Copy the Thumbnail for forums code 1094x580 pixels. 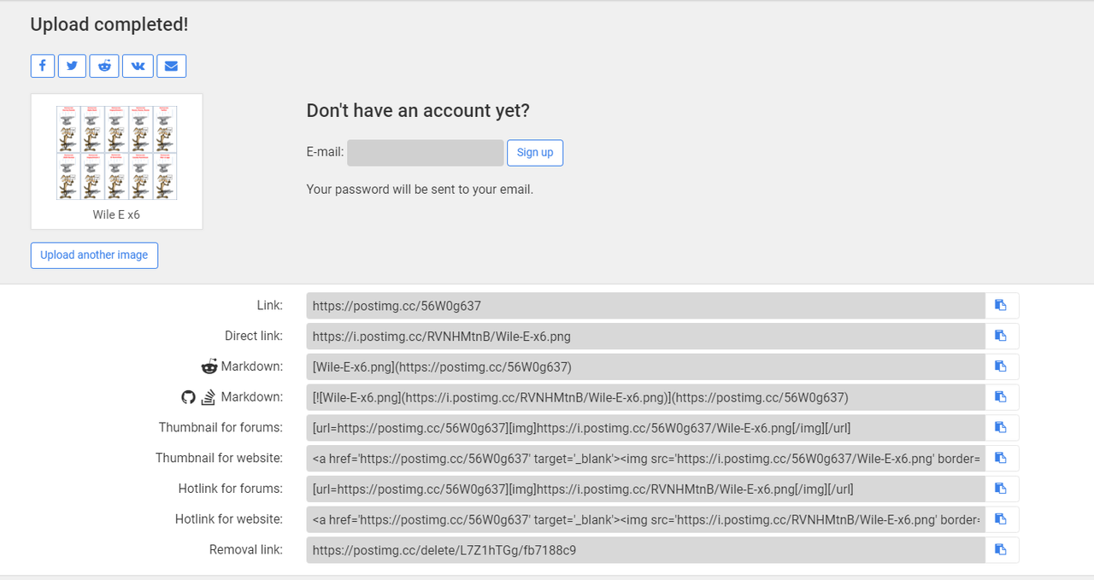click(x=1002, y=428)
